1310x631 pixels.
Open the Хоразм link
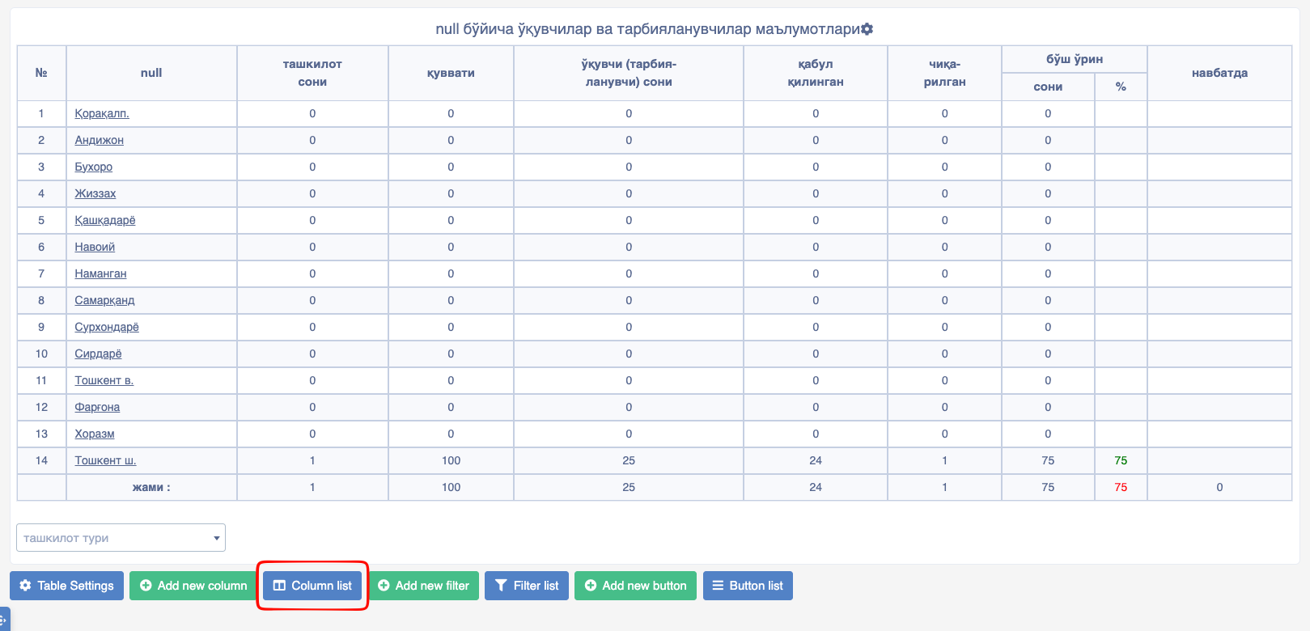[95, 434]
